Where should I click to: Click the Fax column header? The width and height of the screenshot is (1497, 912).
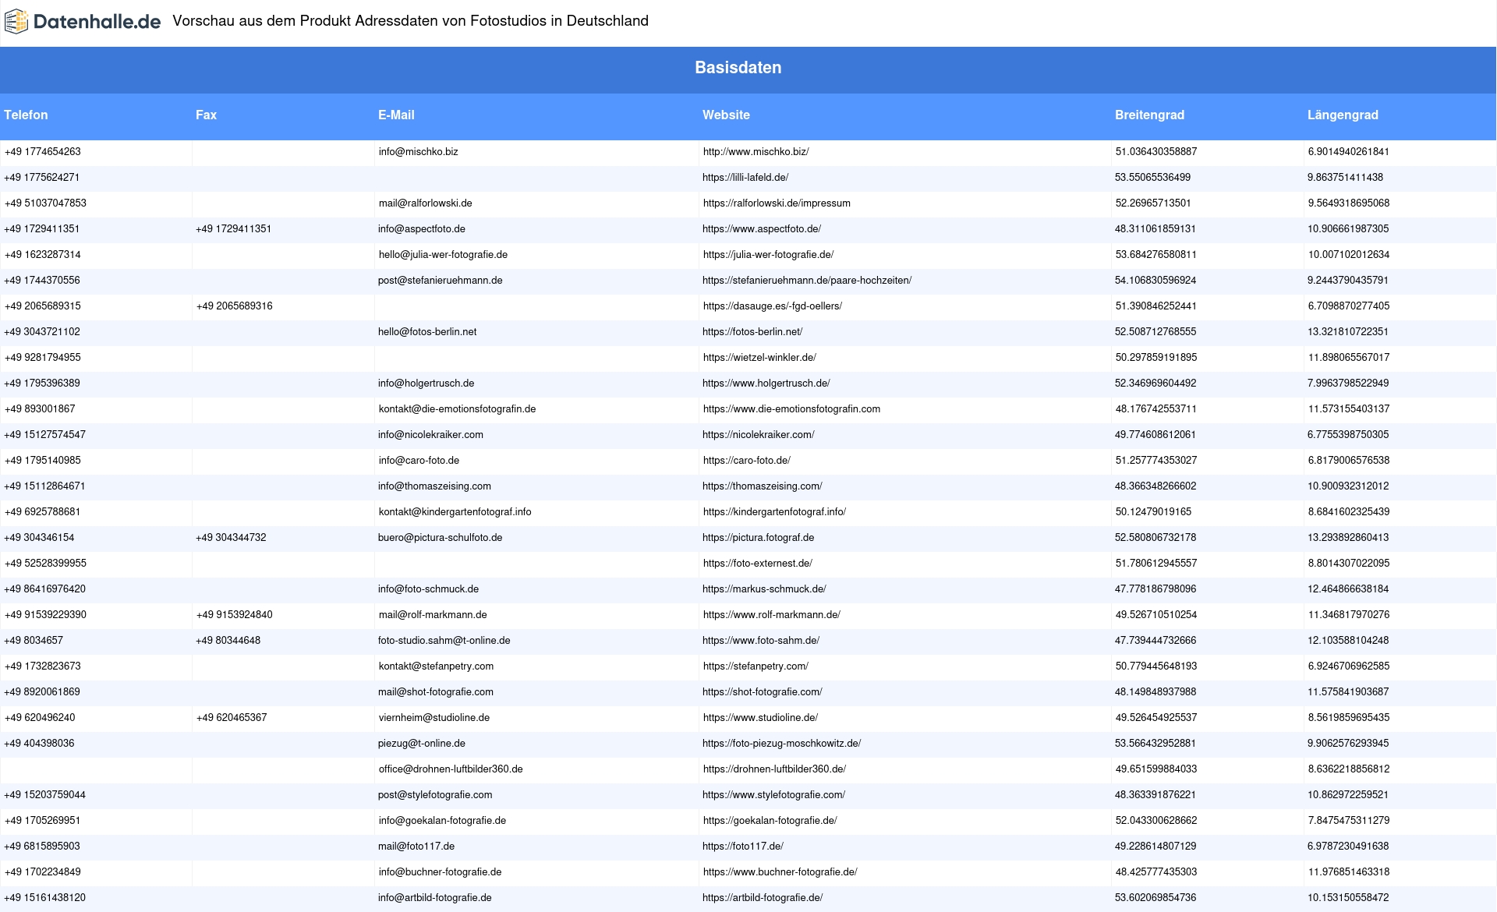(x=206, y=115)
